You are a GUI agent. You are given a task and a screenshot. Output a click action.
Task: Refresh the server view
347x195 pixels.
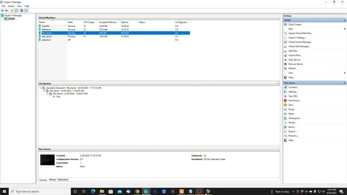click(x=292, y=69)
